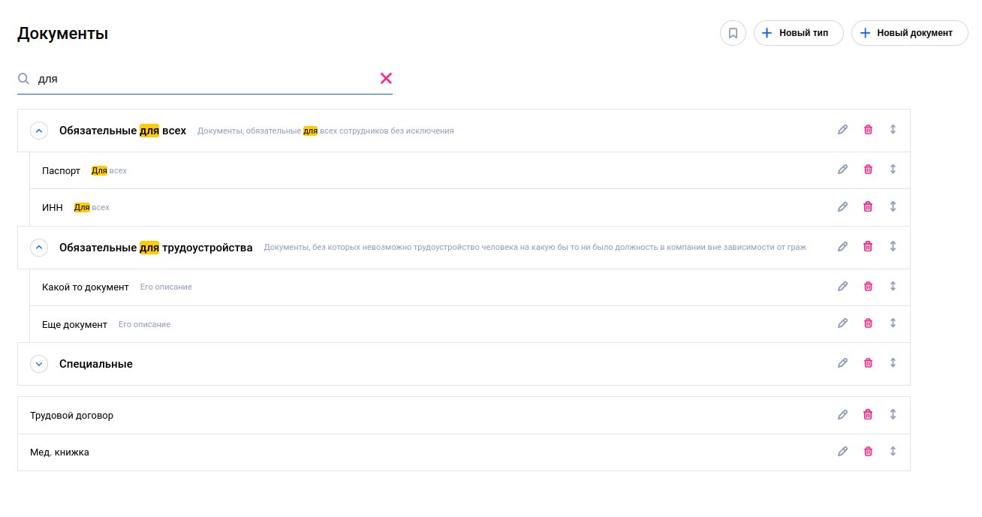Select the ИНН document entry
The width and height of the screenshot is (982, 517).
click(x=51, y=206)
